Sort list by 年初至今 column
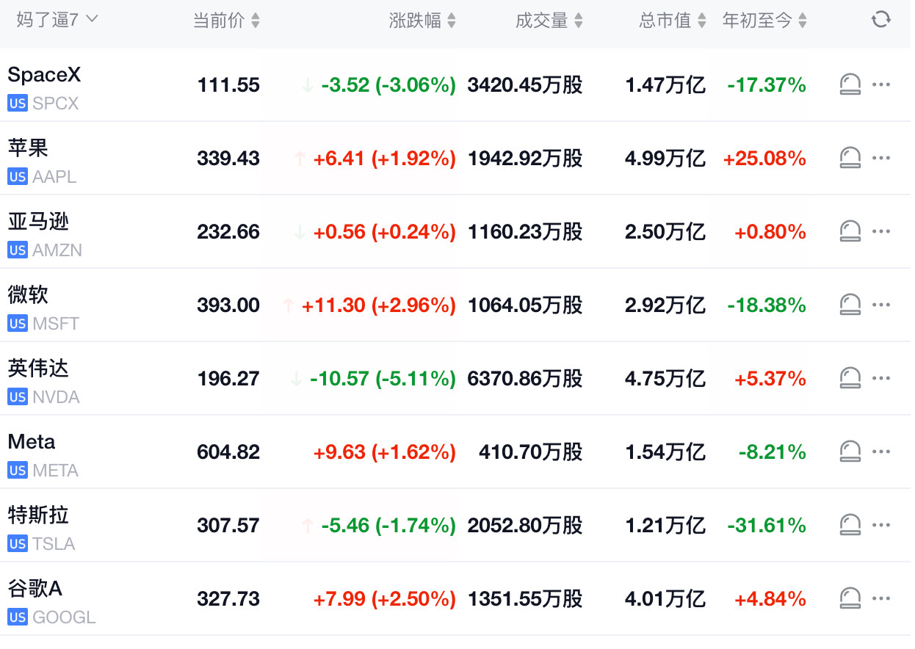The width and height of the screenshot is (915, 649). pyautogui.click(x=765, y=21)
